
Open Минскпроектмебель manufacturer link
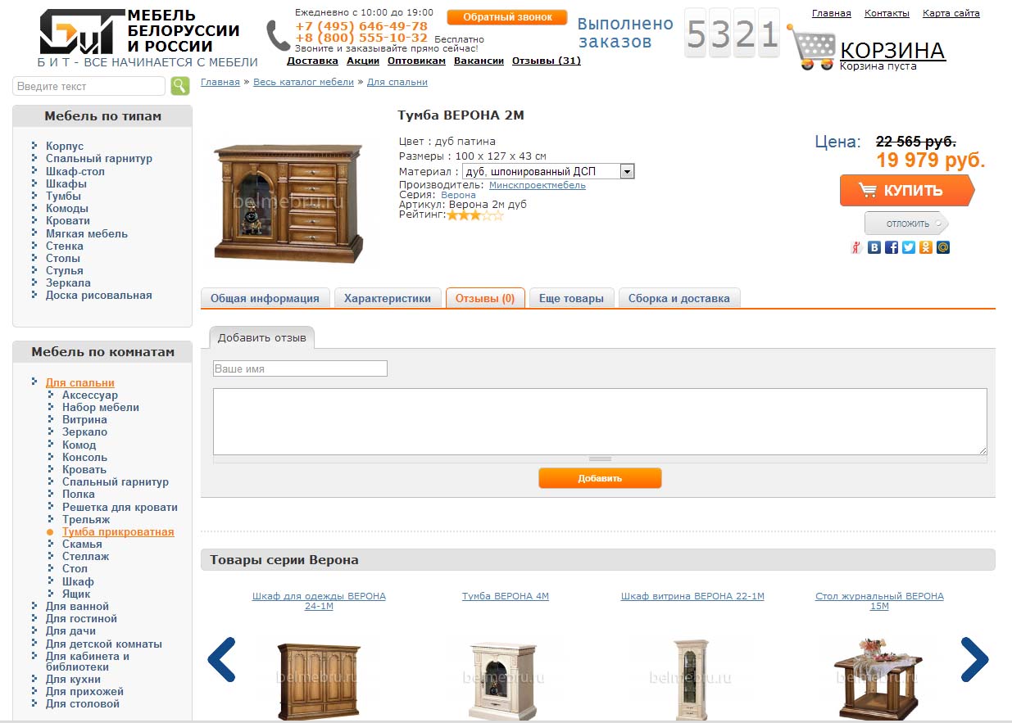[x=538, y=185]
